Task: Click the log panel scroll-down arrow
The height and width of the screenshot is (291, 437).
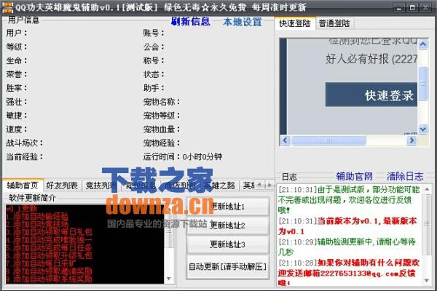Action: pyautogui.click(x=427, y=281)
